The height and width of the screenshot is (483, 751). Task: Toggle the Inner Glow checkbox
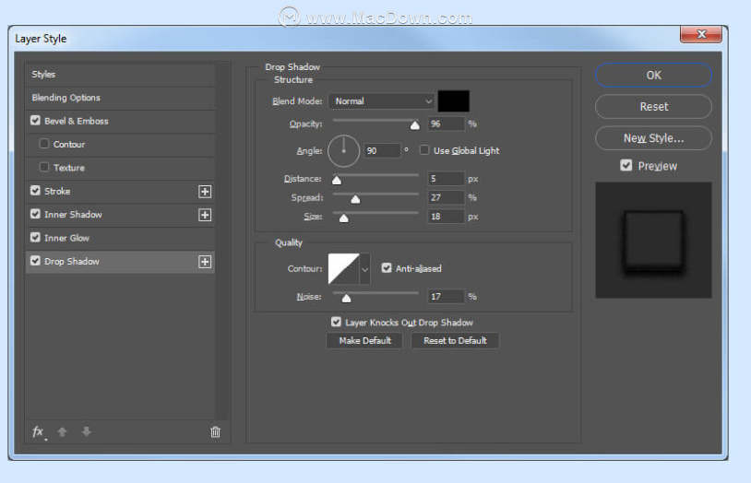pos(35,238)
